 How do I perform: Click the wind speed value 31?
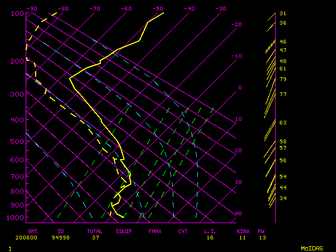coord(282,14)
